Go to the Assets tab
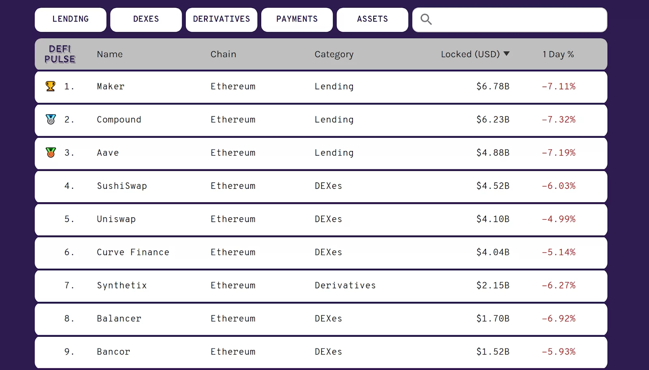Viewport: 649px width, 370px height. [x=372, y=19]
